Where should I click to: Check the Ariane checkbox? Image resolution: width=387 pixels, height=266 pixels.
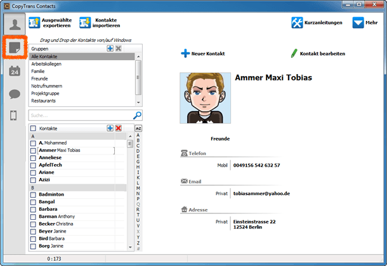[x=33, y=173]
